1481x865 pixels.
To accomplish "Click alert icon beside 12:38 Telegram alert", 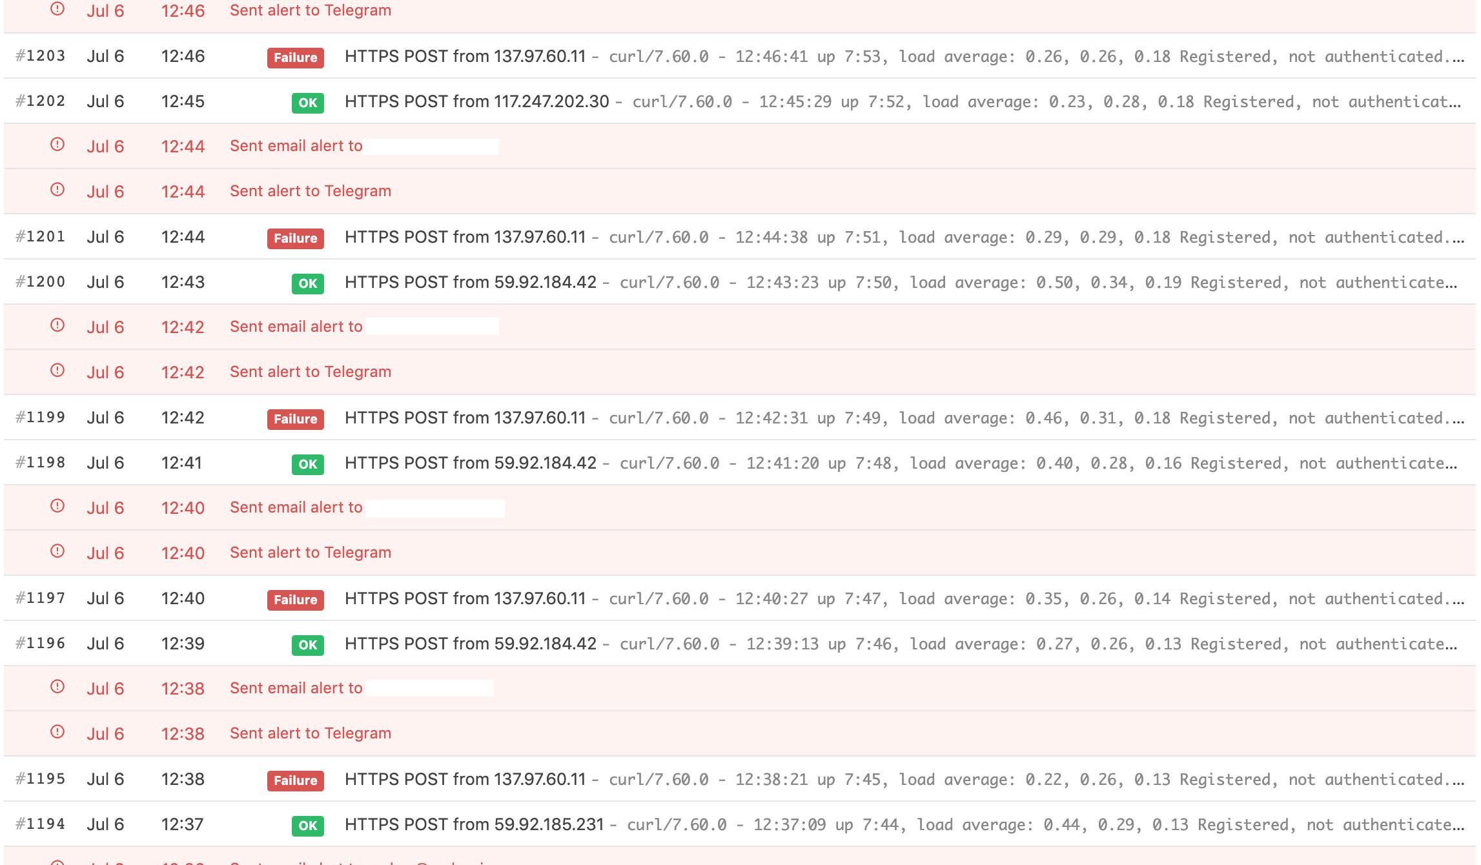I will tap(57, 732).
